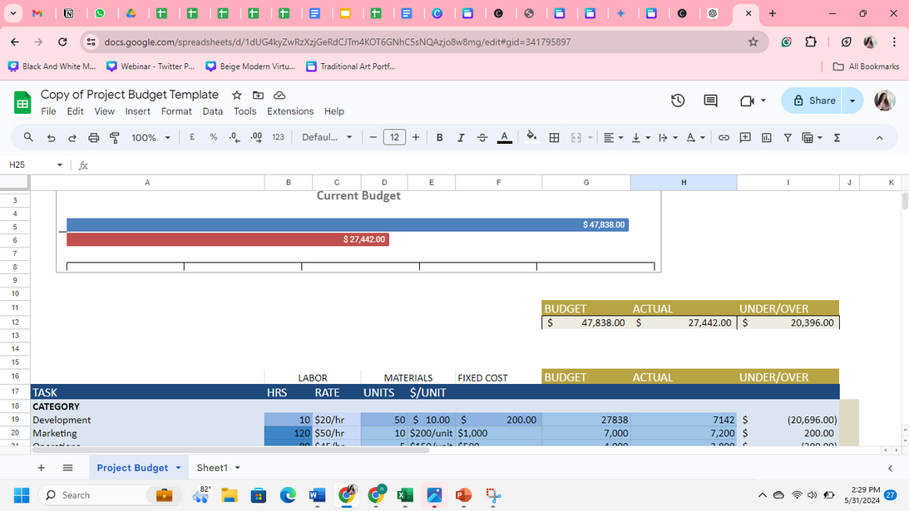
Task: Open the borders tool
Action: tap(555, 138)
